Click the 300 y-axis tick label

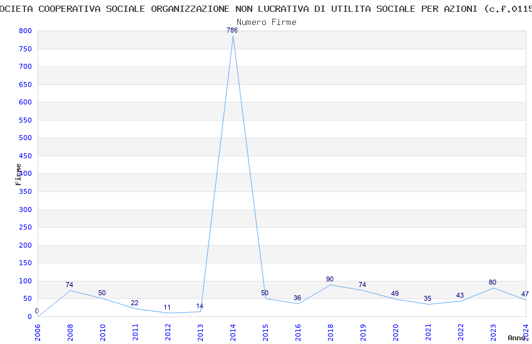point(26,210)
